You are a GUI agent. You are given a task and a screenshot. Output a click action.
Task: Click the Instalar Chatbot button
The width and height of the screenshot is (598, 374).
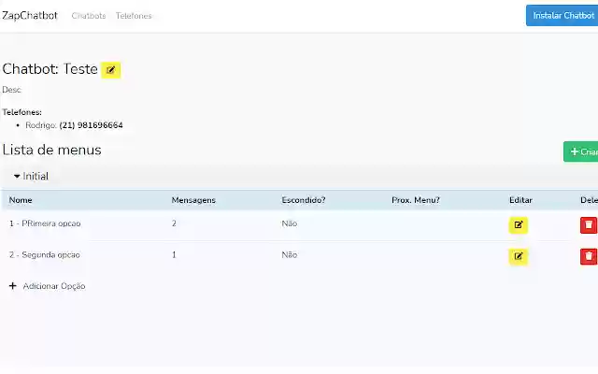[x=562, y=16]
